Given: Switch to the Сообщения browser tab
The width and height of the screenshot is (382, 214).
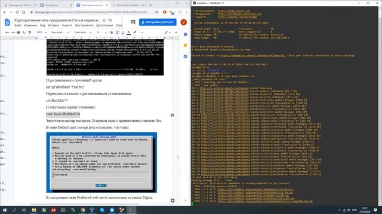Looking at the screenshot, I should tap(56, 5).
